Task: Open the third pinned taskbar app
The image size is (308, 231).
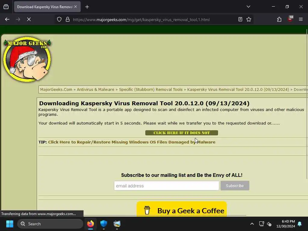Action: pos(117,224)
